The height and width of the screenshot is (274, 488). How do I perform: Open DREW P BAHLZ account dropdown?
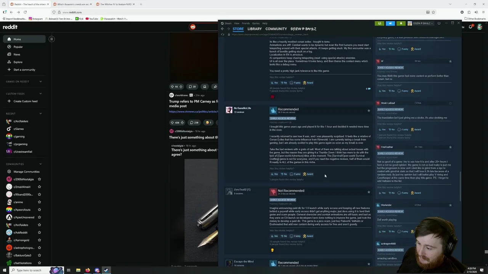421,23
